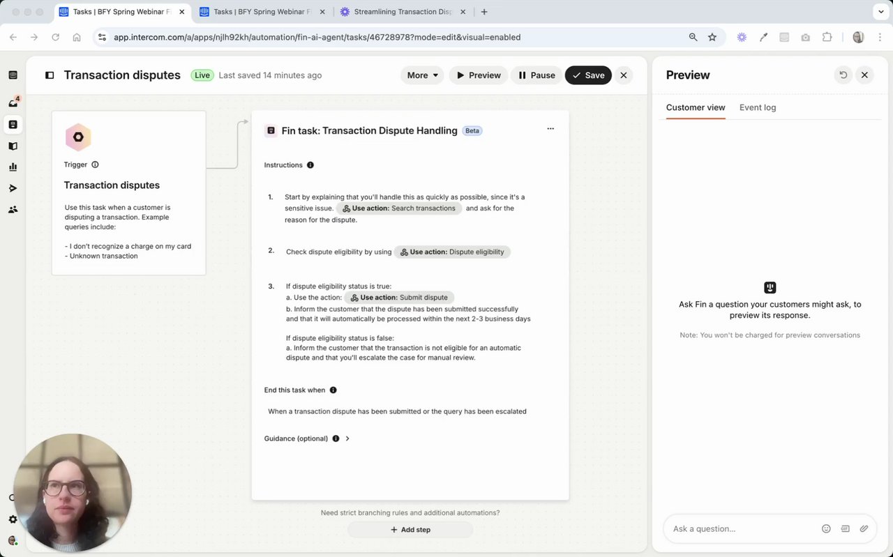Pause the live task
Screen dimensions: 893x557
pos(536,75)
